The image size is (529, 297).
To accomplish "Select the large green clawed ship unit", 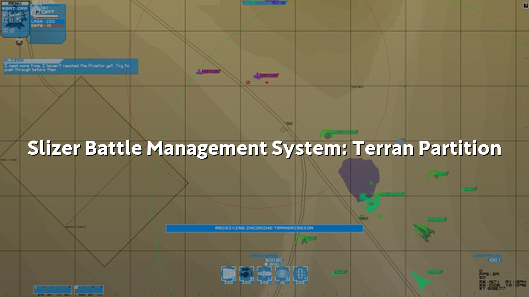I will (424, 232).
